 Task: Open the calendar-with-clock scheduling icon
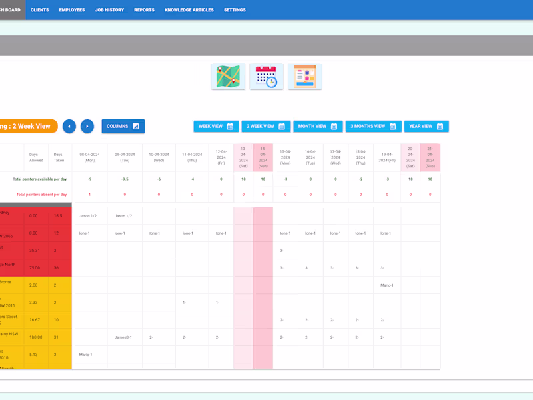(266, 75)
